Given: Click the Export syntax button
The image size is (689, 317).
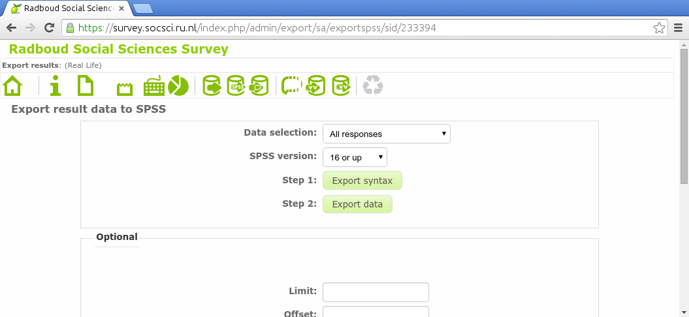Looking at the screenshot, I should point(362,181).
